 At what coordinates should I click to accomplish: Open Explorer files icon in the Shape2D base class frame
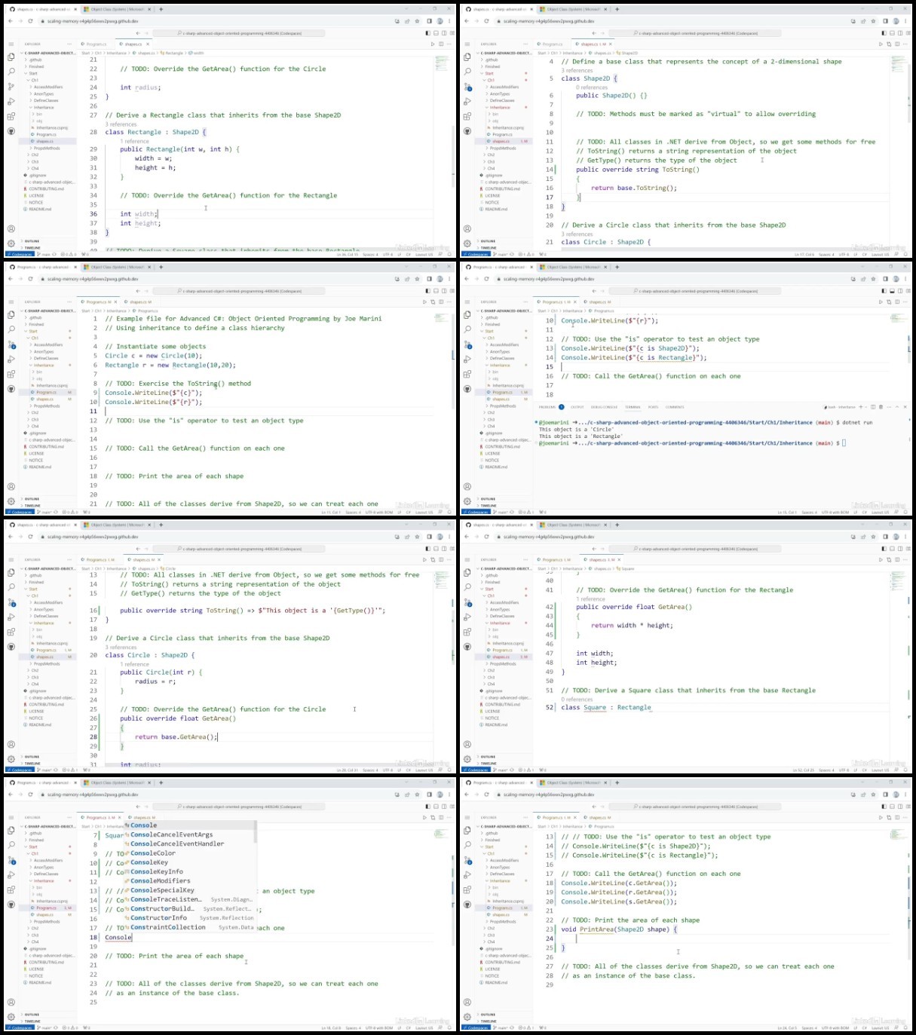click(x=467, y=57)
